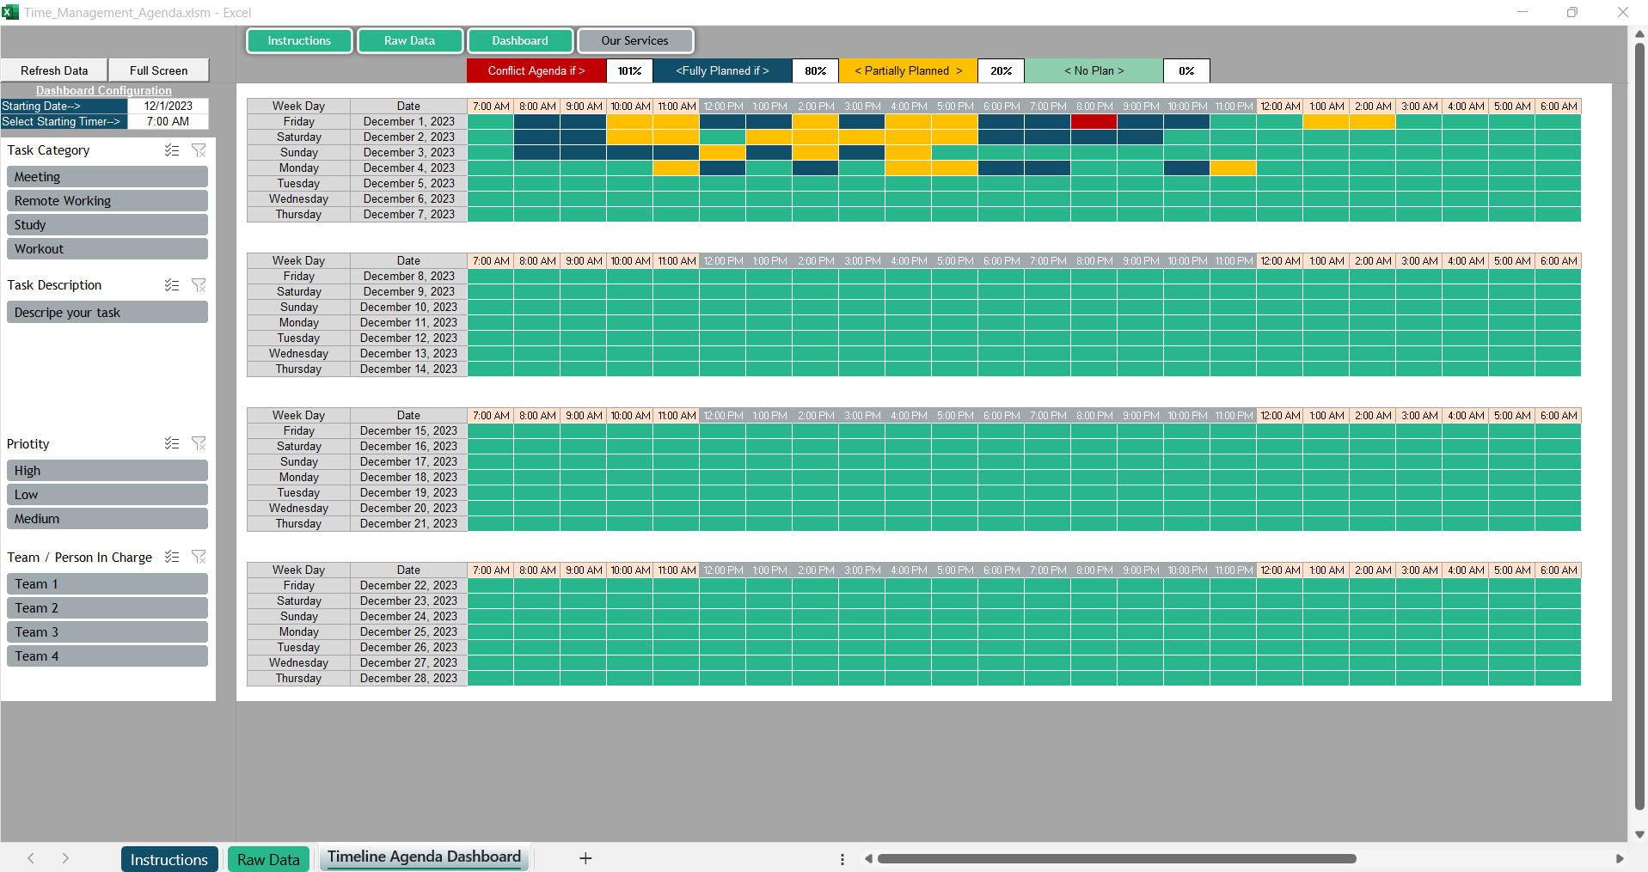The width and height of the screenshot is (1648, 872).
Task: Click the horizontal scrollbar thumb
Action: pyautogui.click(x=1116, y=858)
